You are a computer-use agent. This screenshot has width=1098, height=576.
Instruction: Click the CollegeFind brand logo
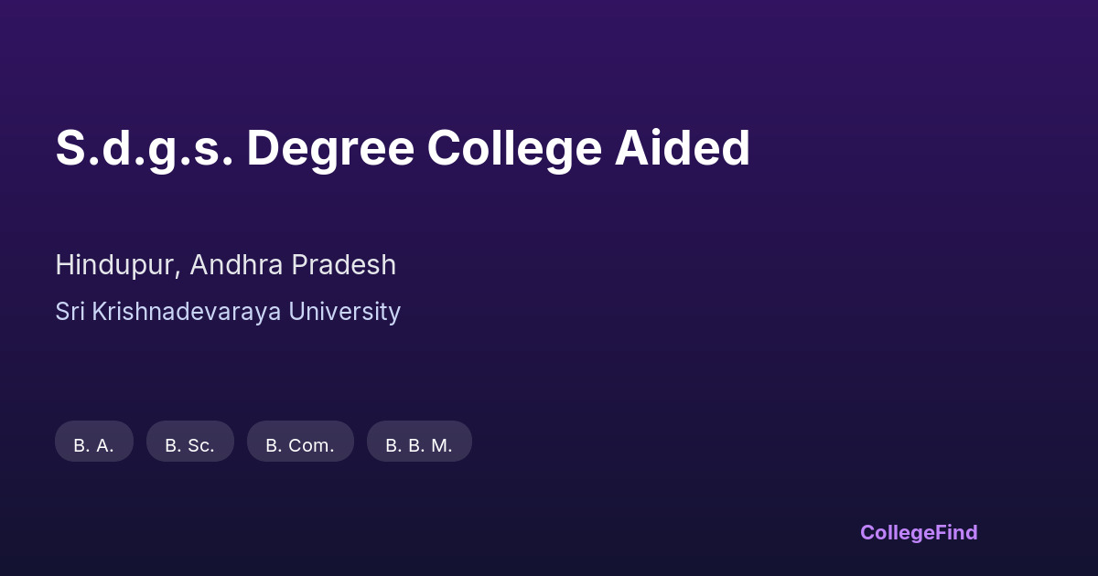coord(919,532)
